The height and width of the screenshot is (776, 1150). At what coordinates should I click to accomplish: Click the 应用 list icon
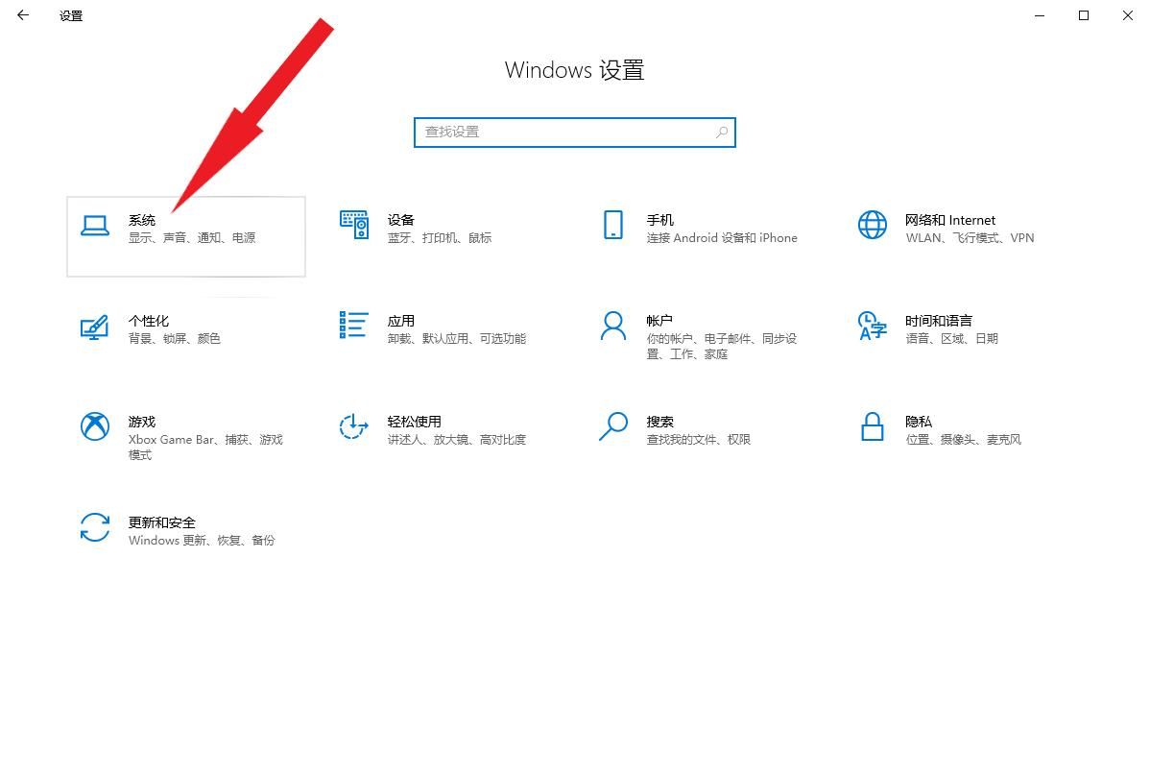[x=353, y=325]
